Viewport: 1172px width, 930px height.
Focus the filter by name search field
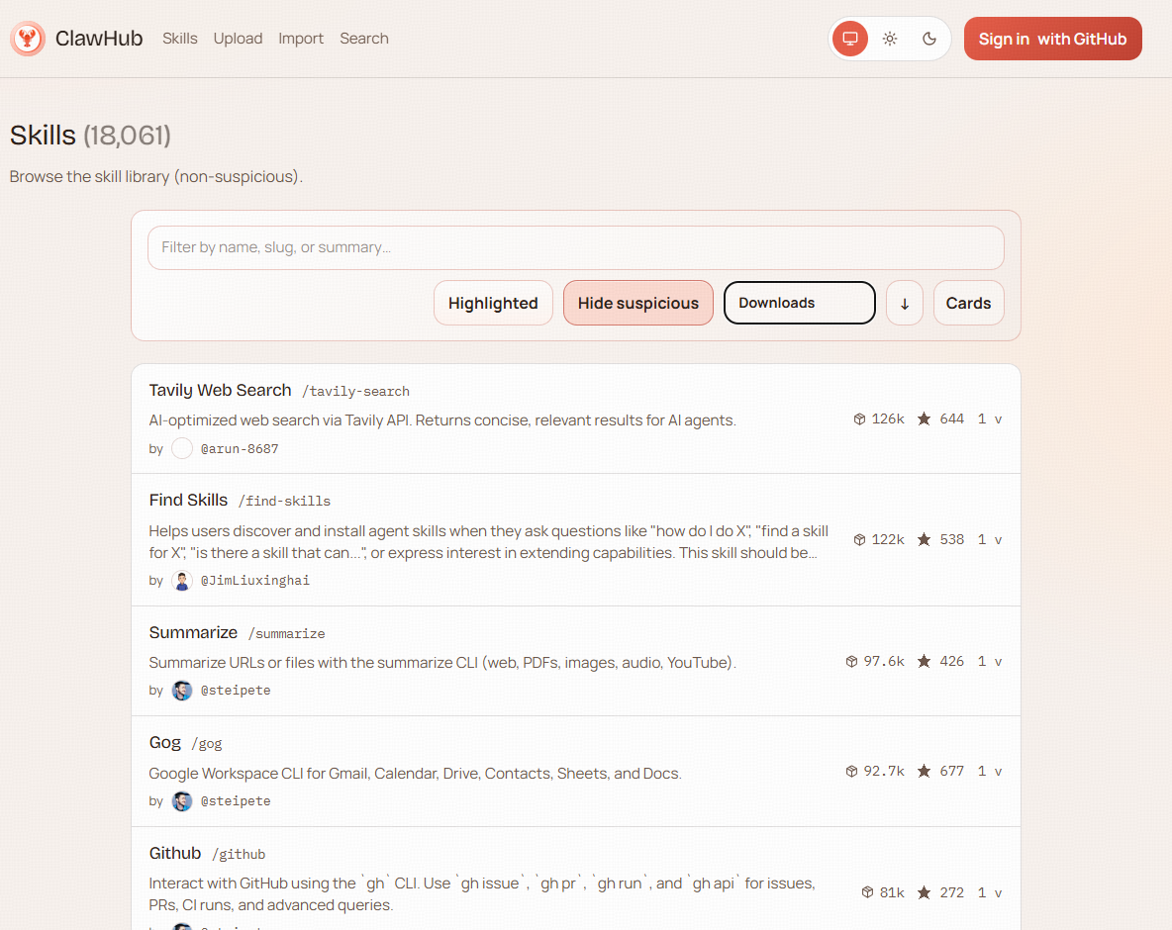(x=575, y=247)
